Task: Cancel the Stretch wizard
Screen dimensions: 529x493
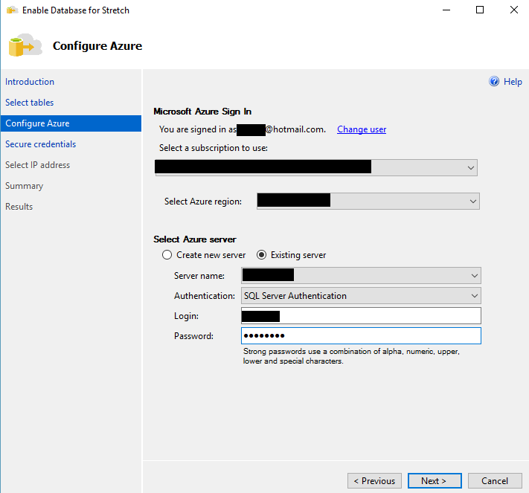Action: (x=495, y=480)
